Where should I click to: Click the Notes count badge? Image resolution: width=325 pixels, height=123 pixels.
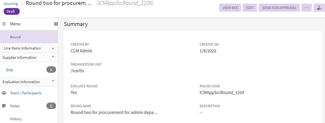[x=51, y=106]
